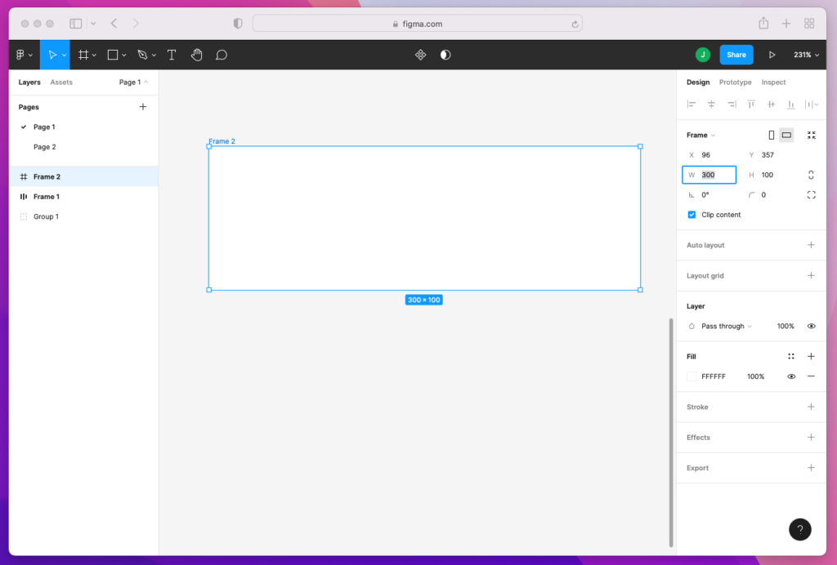Toggle the Clip content checkbox
The height and width of the screenshot is (565, 837).
pyautogui.click(x=692, y=215)
